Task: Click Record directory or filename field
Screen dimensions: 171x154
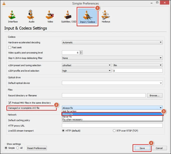Action: click(x=104, y=95)
